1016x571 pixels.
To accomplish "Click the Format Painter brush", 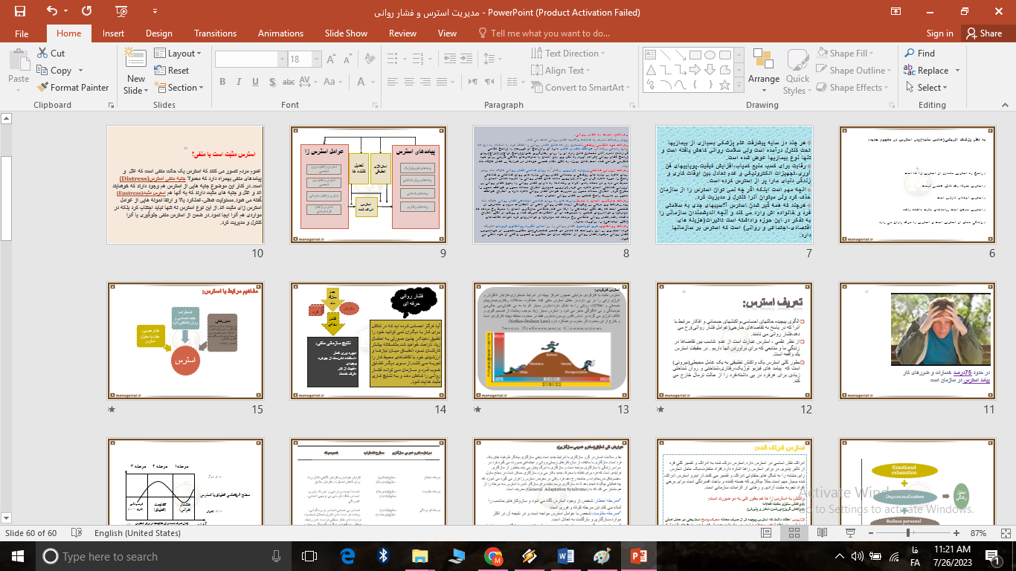I will coord(44,88).
